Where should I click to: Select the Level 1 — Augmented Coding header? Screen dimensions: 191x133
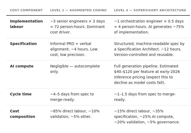tap(78, 10)
